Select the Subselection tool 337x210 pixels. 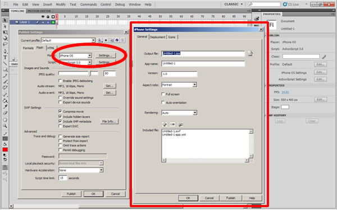[5, 26]
